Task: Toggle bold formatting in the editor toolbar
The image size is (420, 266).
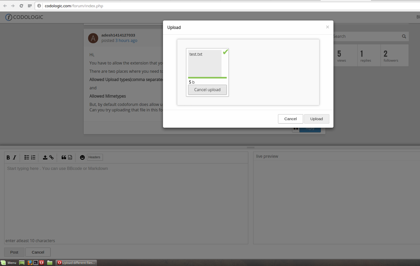Action: point(8,157)
